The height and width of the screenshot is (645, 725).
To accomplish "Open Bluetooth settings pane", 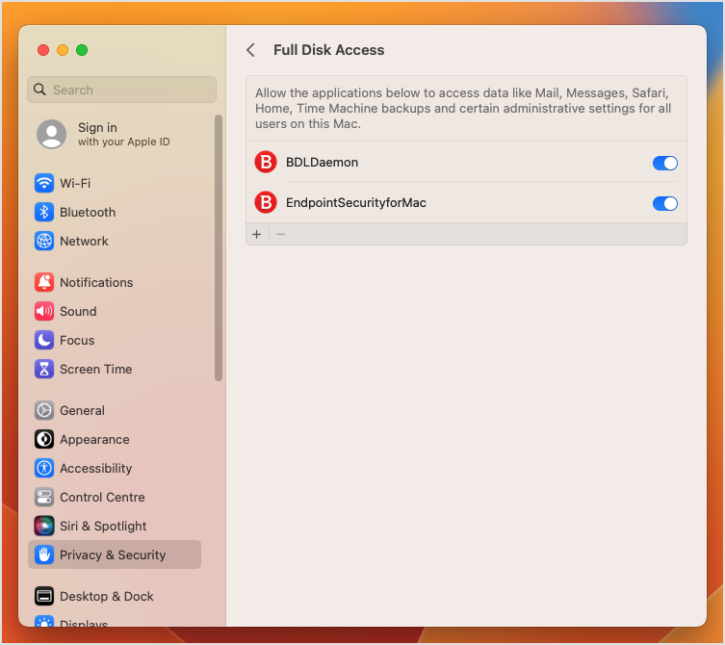I will click(x=88, y=212).
